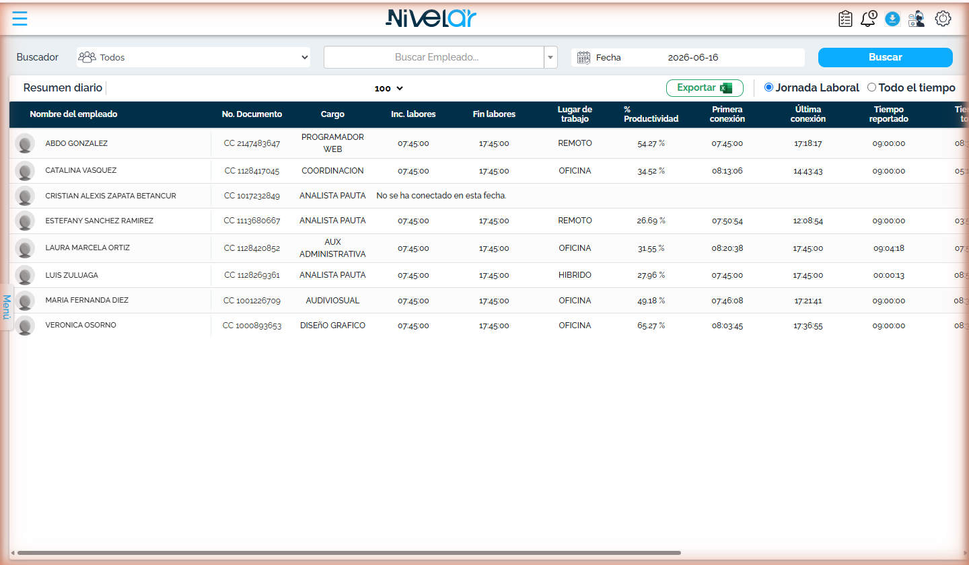
Task: Select the Todo el tiempo radio button
Action: coord(871,87)
